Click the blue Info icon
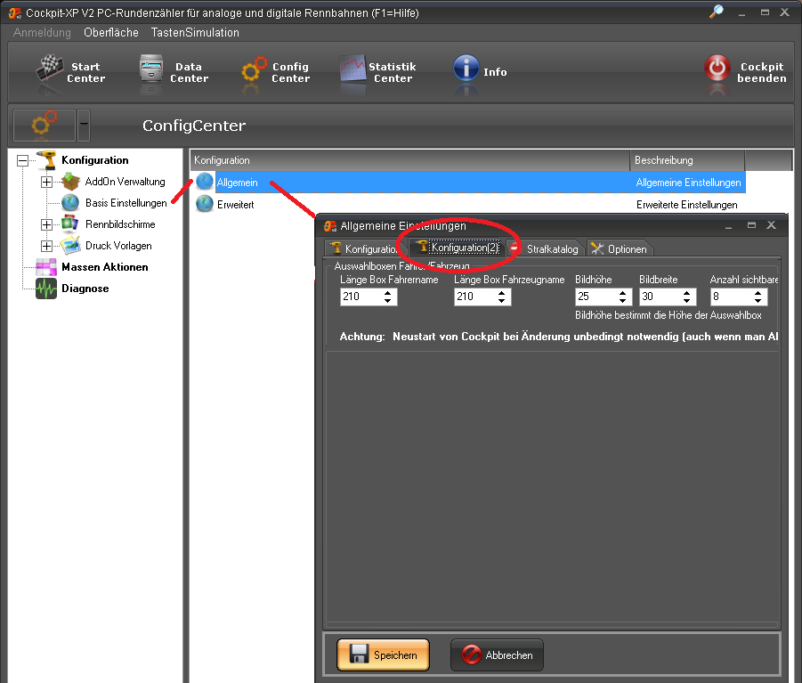The width and height of the screenshot is (802, 683). click(x=466, y=68)
